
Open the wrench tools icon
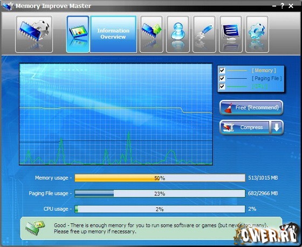click(204, 34)
